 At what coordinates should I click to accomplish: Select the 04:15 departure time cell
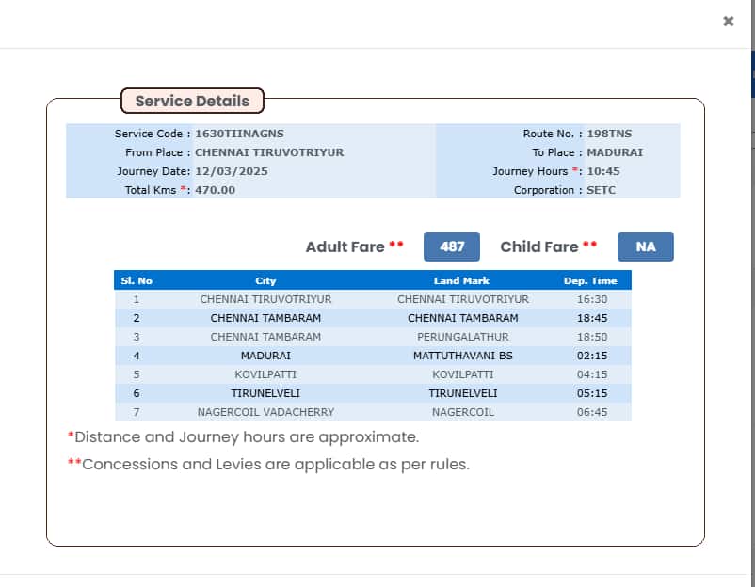click(590, 374)
